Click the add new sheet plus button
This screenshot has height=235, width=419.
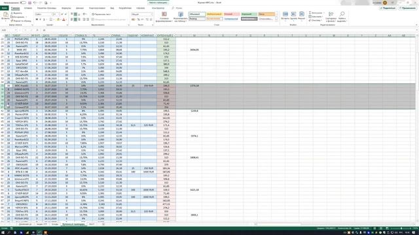coord(103,225)
